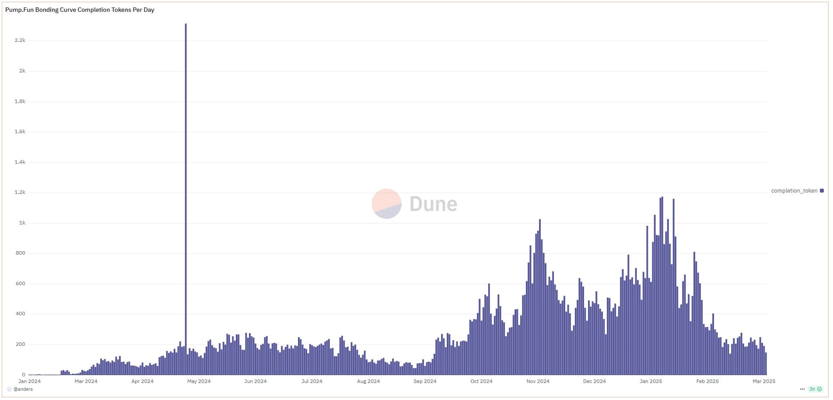The height and width of the screenshot is (400, 833).
Task: Click the "Jun 2024" x-axis label
Action: [x=255, y=381]
